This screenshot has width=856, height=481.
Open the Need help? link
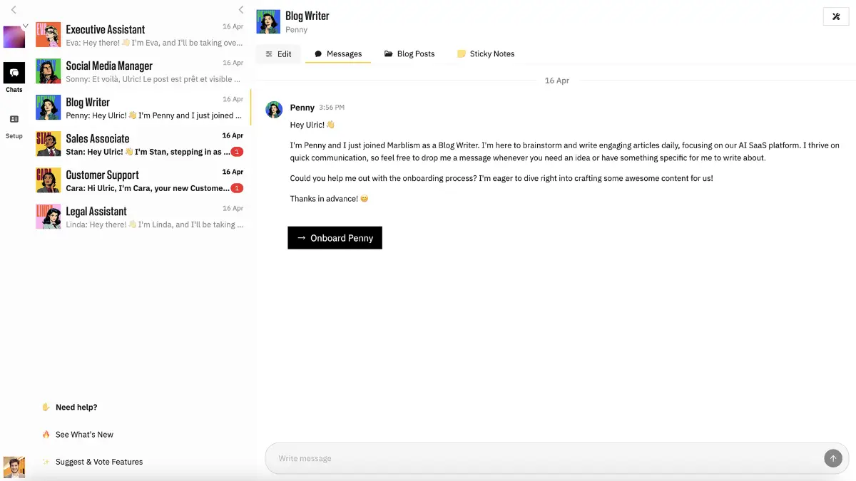(x=76, y=407)
